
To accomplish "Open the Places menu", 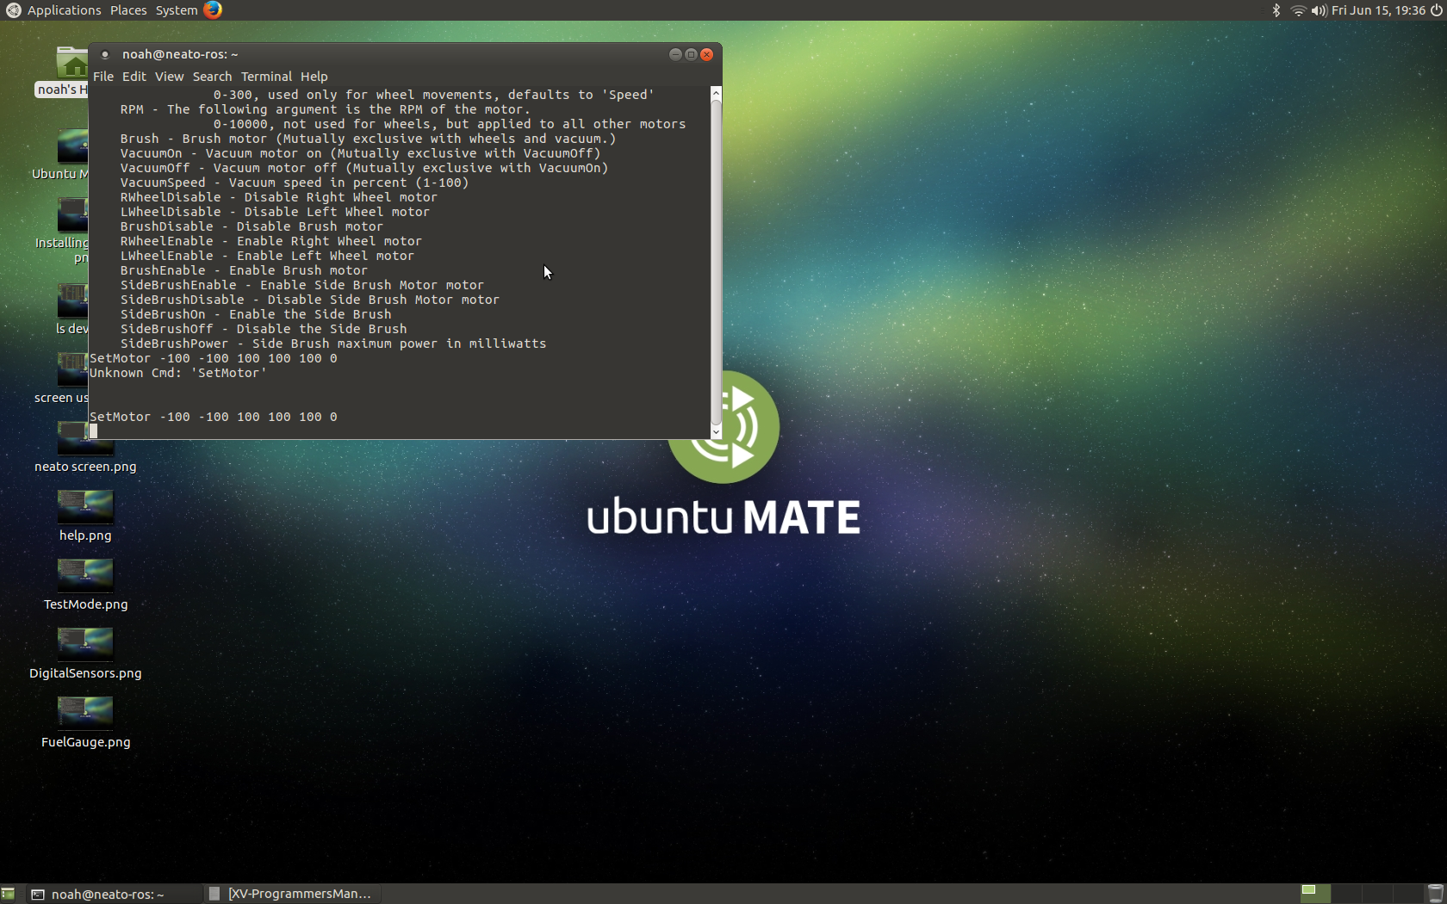I will coord(128,10).
